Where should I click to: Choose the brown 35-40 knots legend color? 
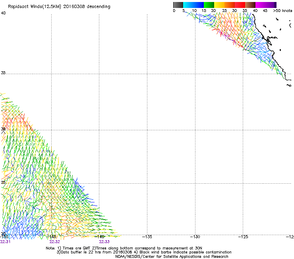tap(250, 5)
